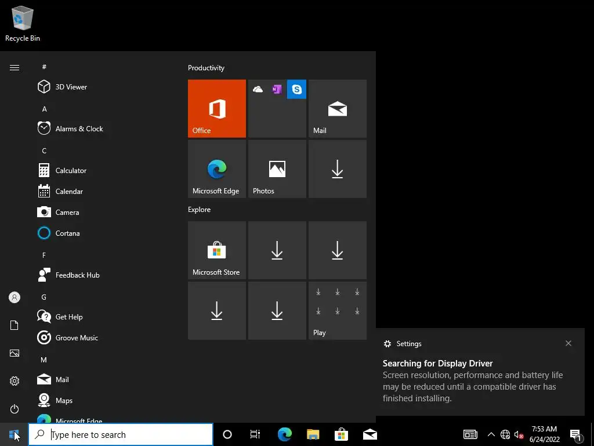Open Pictures from Start sidebar

(x=15, y=353)
